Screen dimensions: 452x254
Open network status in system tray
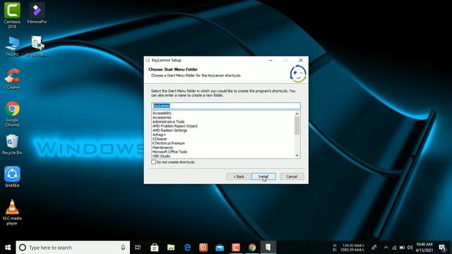[x=394, y=248]
